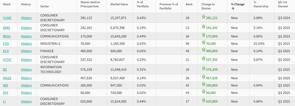
Task: Sort by % of Portfolio header
Action: pyautogui.click(x=143, y=4)
